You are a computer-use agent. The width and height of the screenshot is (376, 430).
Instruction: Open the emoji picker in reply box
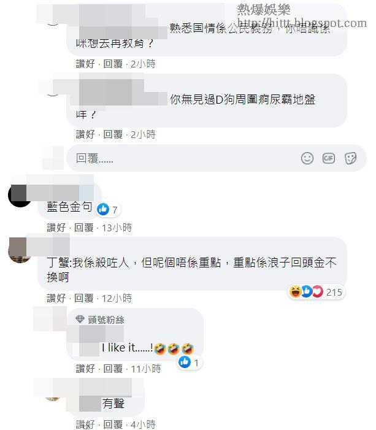point(307,158)
